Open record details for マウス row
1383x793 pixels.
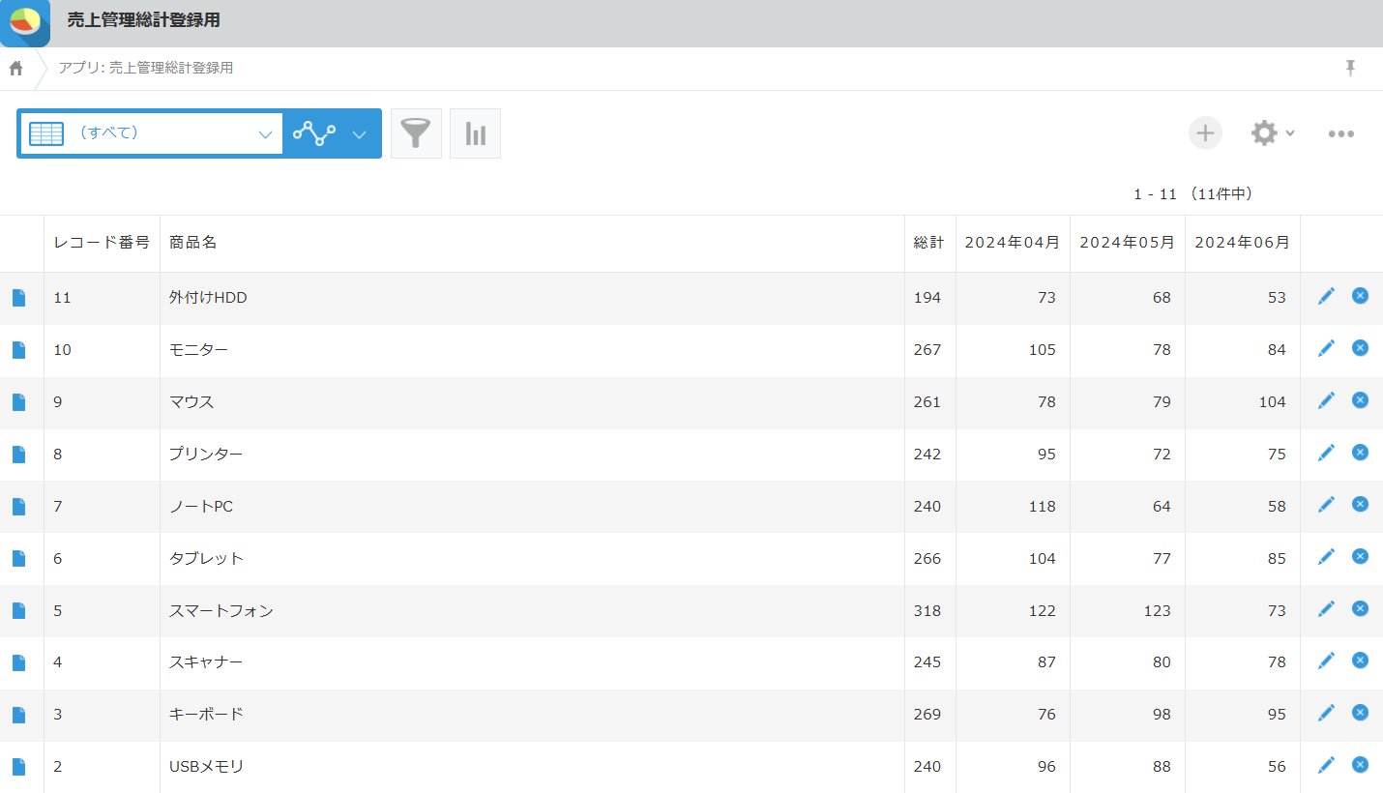(x=19, y=402)
